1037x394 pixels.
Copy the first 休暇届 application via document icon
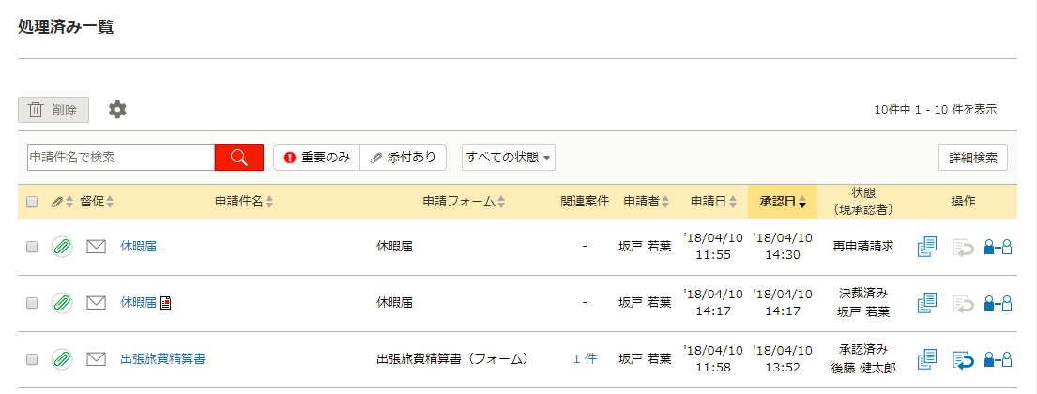928,247
